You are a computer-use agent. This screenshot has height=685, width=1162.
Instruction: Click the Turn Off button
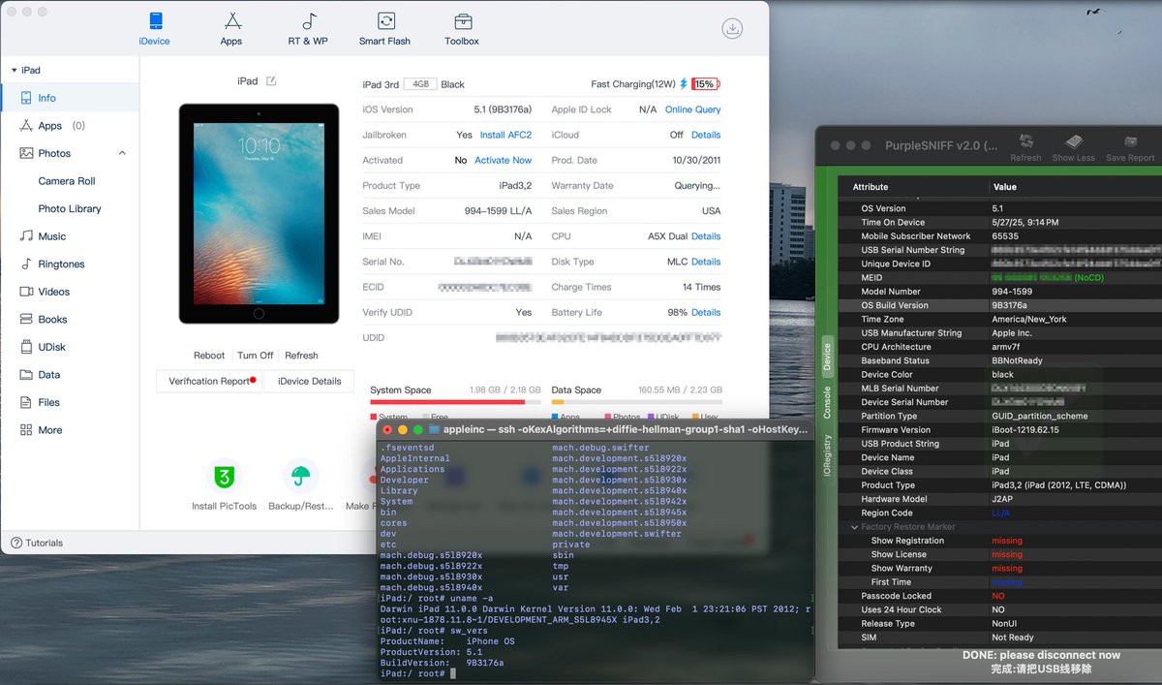[256, 356]
